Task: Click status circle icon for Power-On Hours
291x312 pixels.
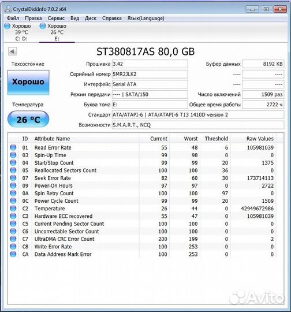Action: point(13,185)
